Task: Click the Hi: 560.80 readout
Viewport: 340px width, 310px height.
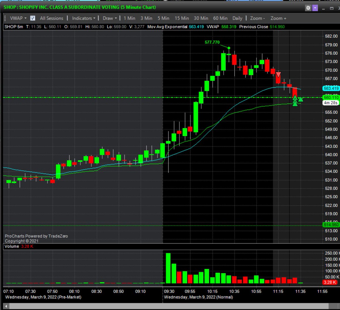Action: 95,27
